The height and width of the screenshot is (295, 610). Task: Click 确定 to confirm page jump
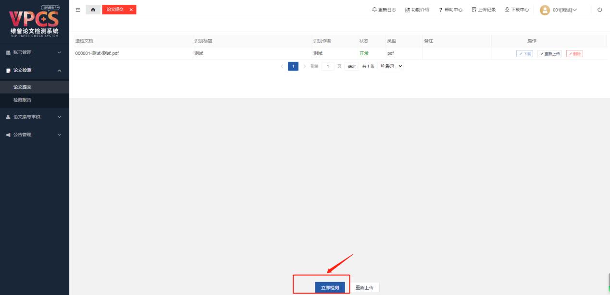point(352,66)
